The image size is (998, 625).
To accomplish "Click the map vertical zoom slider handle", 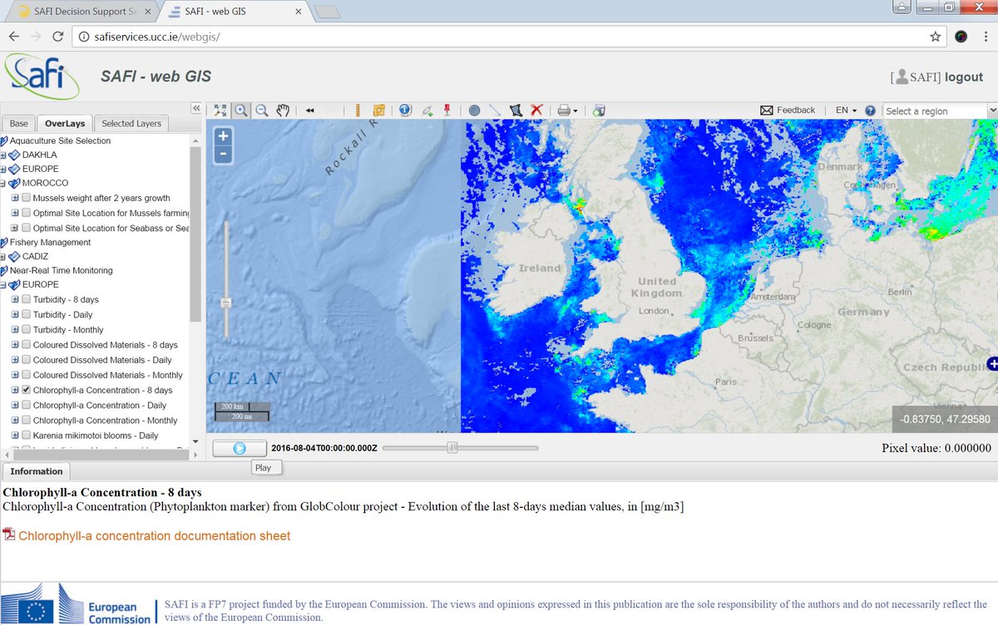I will [225, 303].
